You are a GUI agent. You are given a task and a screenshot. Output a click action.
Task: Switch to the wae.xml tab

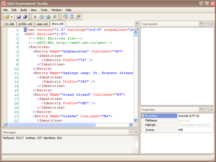point(42,24)
